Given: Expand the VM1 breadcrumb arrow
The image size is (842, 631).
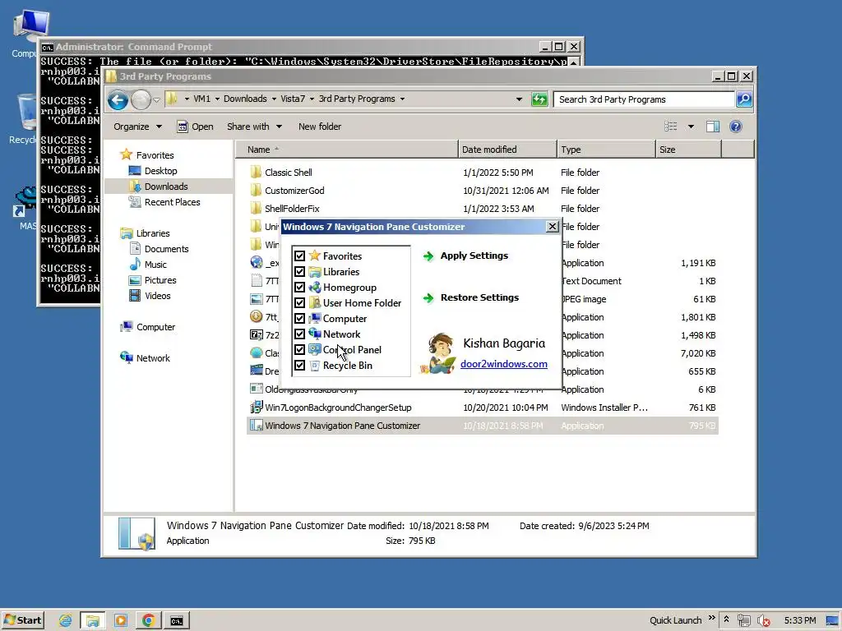Looking at the screenshot, I should (217, 99).
